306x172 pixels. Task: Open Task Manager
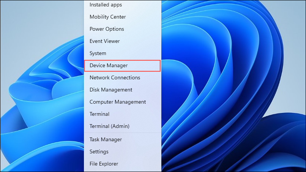123,139
